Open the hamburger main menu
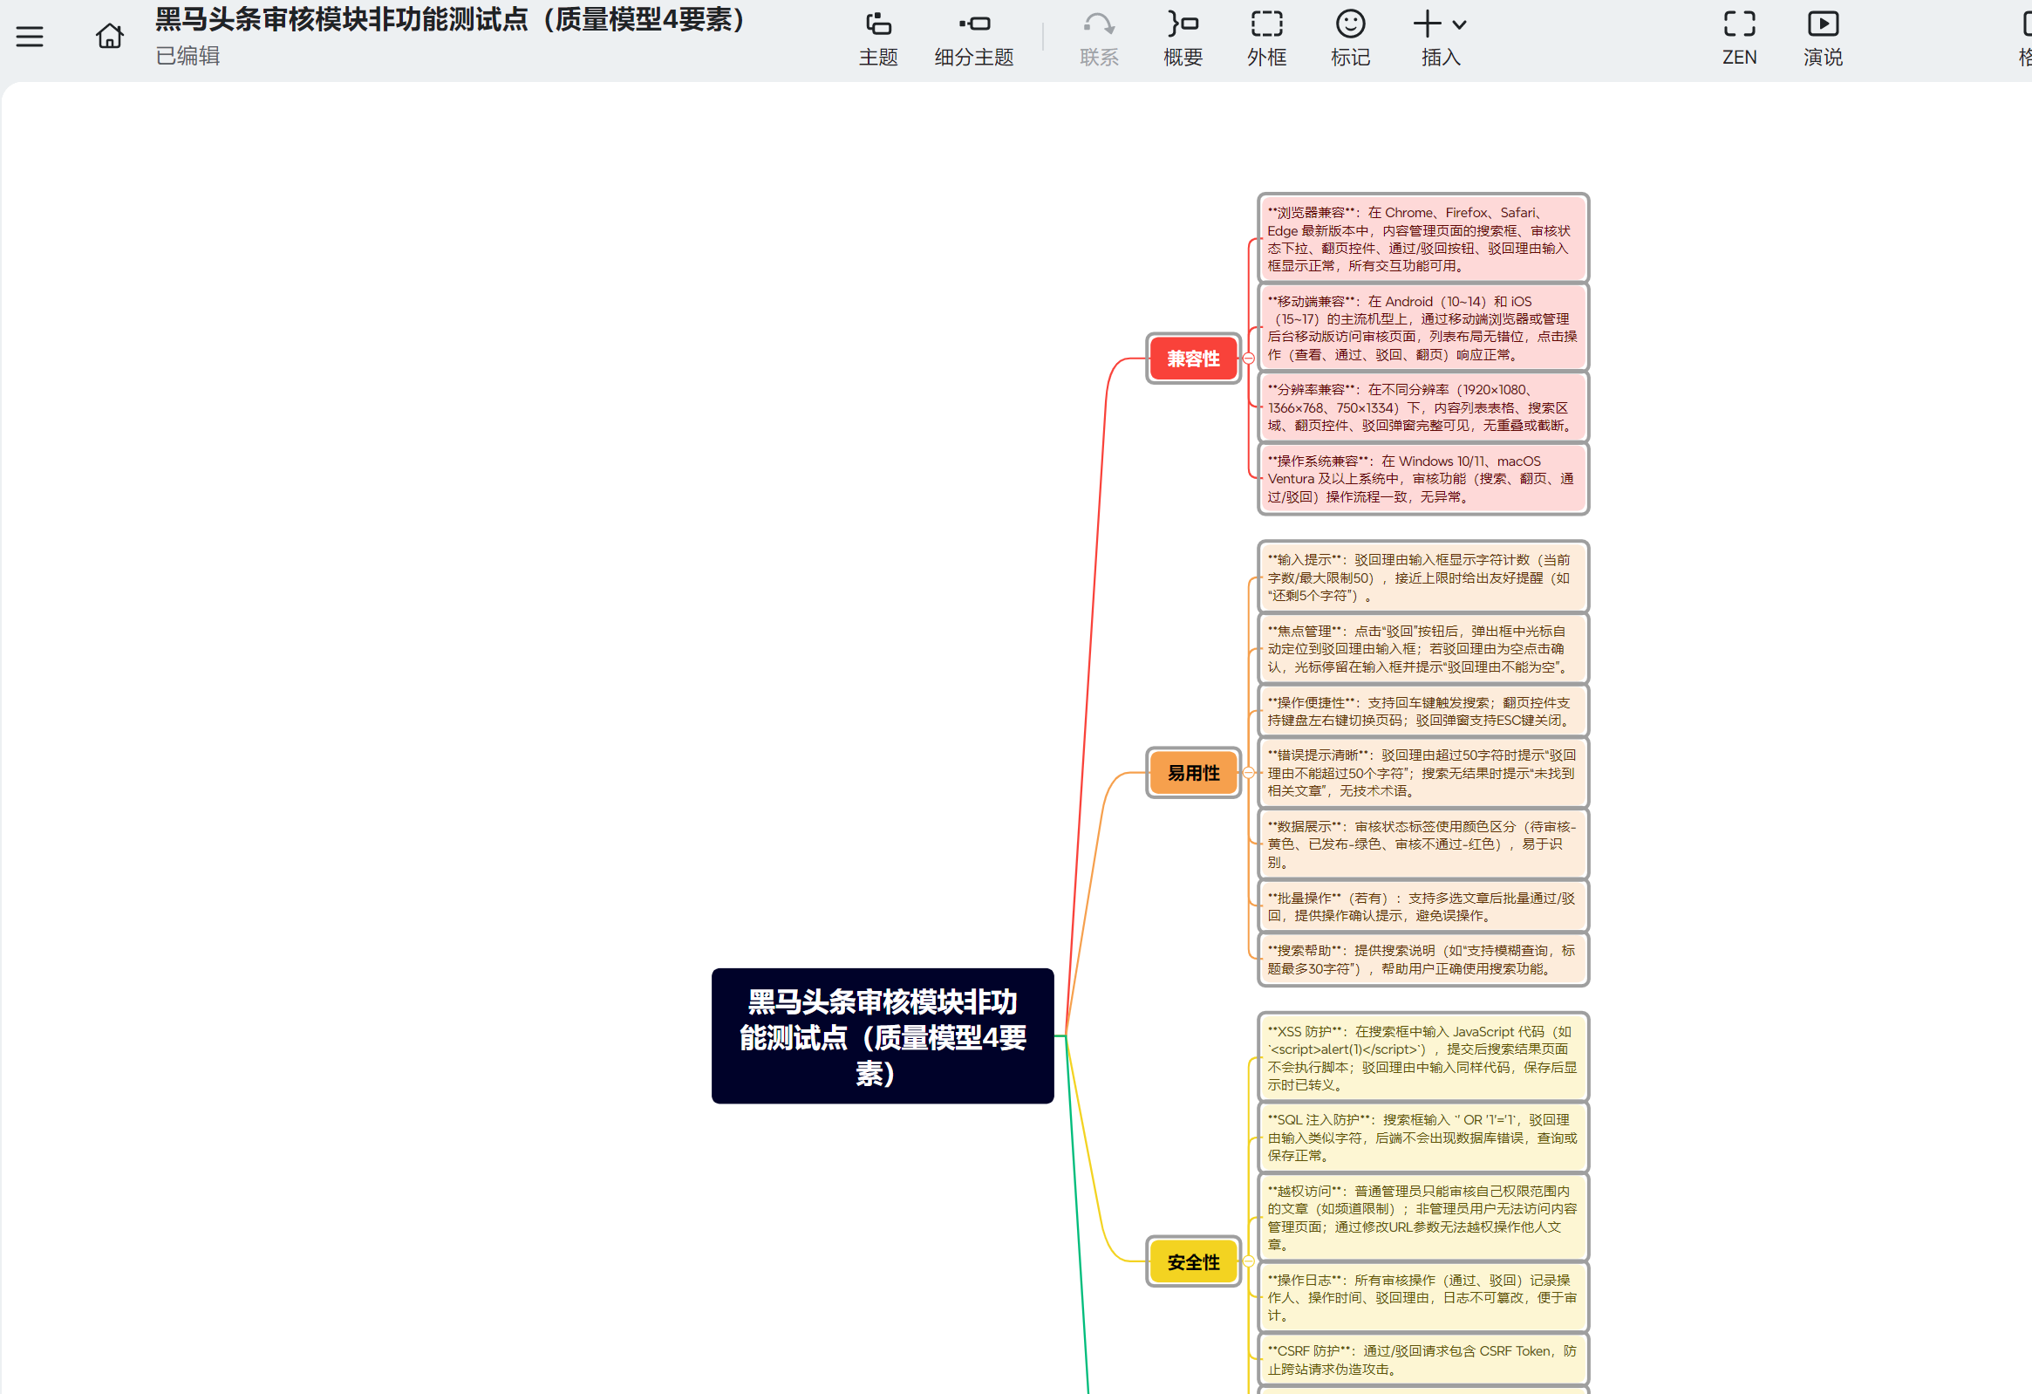Image resolution: width=2032 pixels, height=1394 pixels. 30,37
